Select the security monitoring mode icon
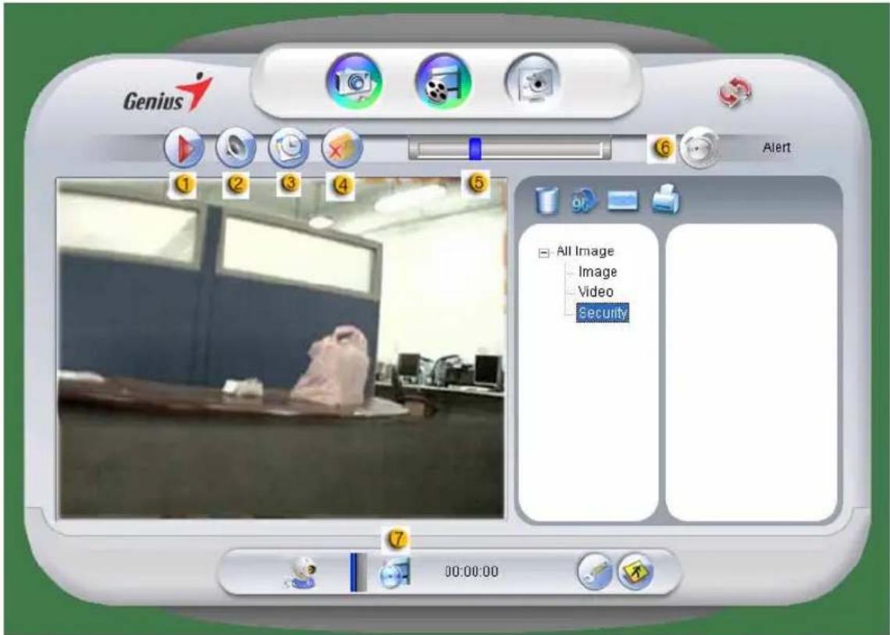890x635 pixels. (x=532, y=82)
